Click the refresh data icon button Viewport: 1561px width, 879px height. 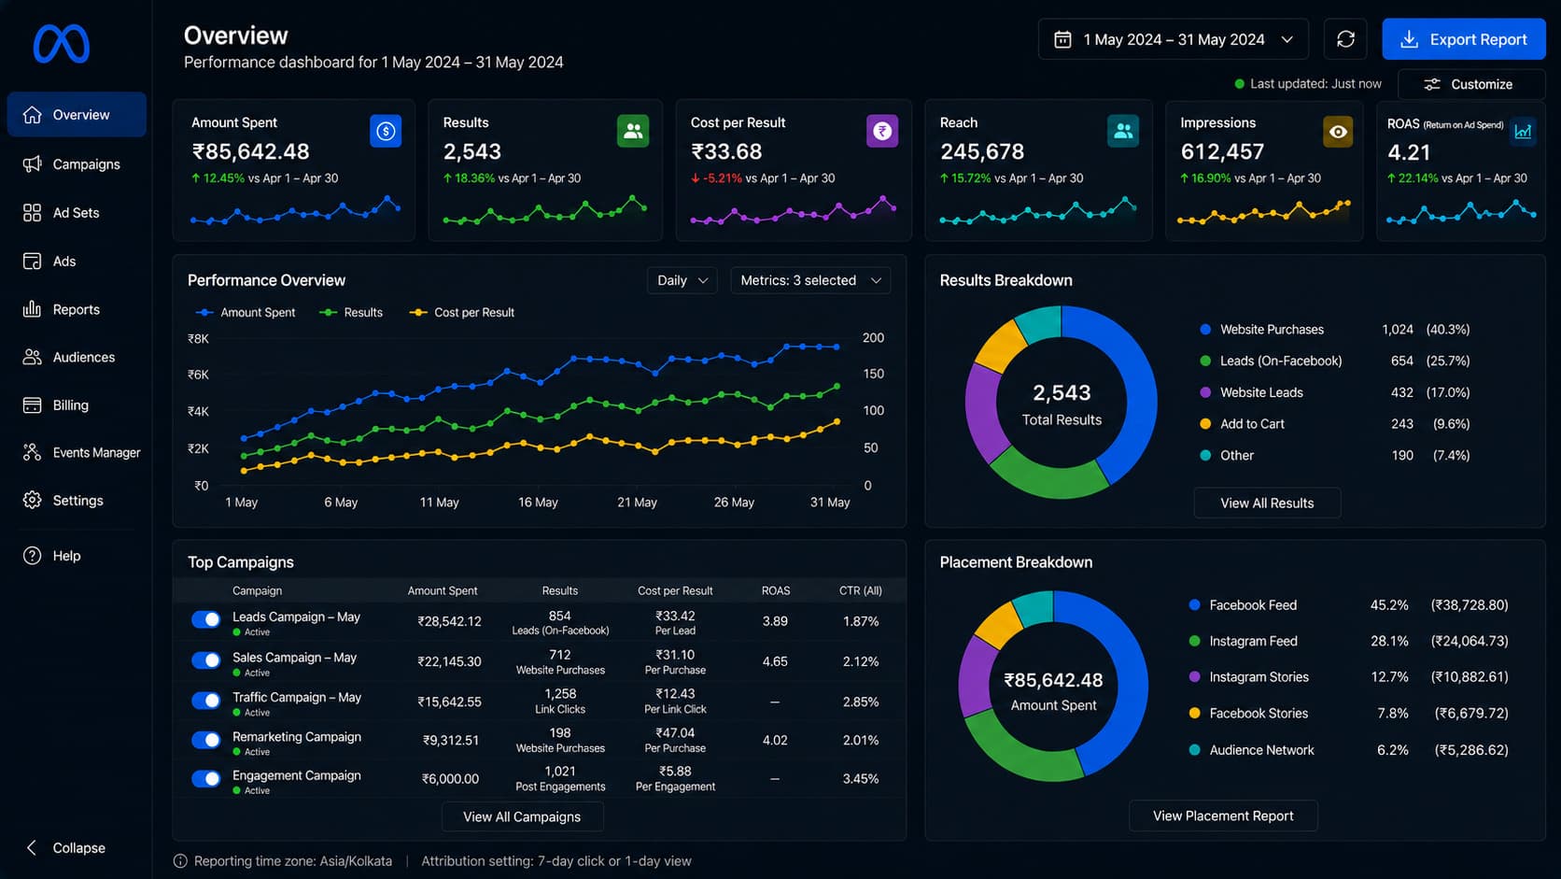pyautogui.click(x=1345, y=39)
